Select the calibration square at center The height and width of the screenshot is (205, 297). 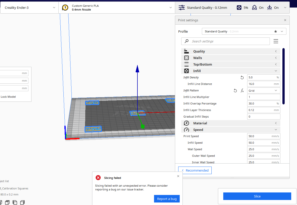pos(137,113)
